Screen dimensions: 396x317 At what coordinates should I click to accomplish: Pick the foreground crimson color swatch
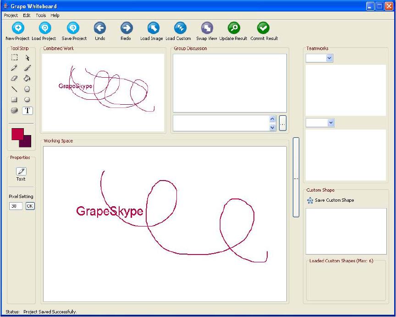tap(17, 134)
